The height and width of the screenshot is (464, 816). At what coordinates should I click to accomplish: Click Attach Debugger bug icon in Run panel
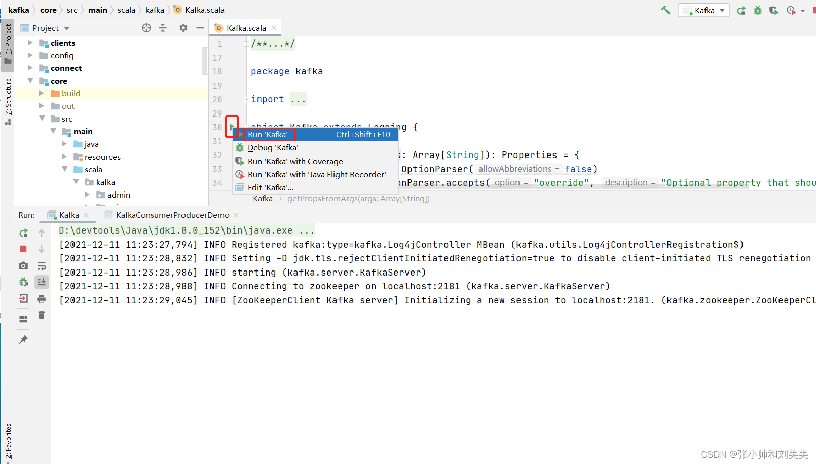23,282
